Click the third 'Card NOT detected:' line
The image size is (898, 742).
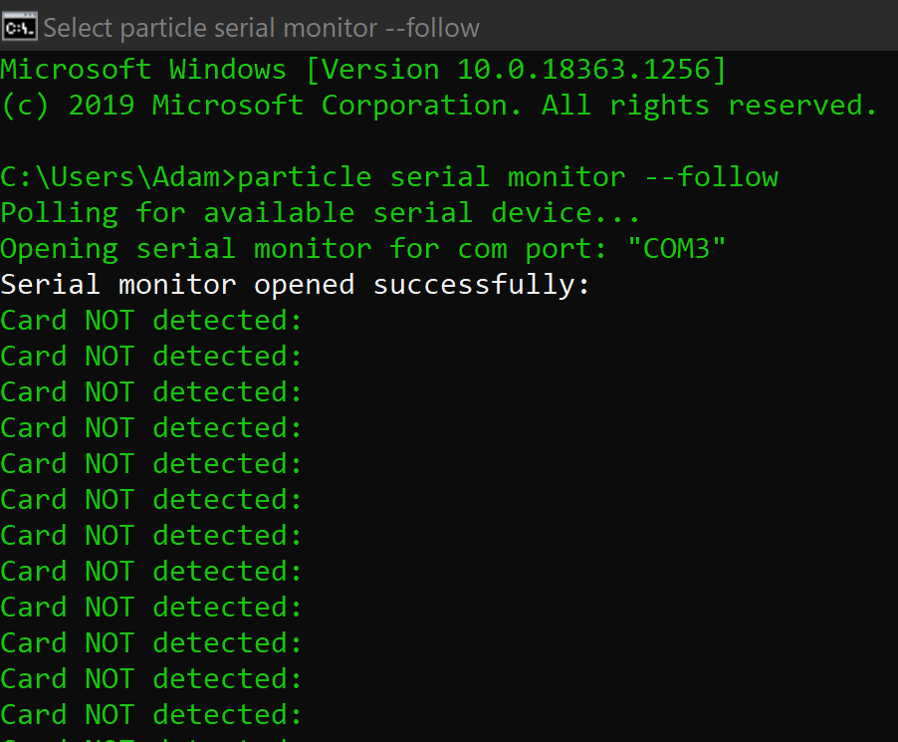151,392
